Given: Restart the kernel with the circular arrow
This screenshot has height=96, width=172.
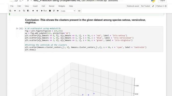Looking at the screenshot, I should [x=54, y=11].
